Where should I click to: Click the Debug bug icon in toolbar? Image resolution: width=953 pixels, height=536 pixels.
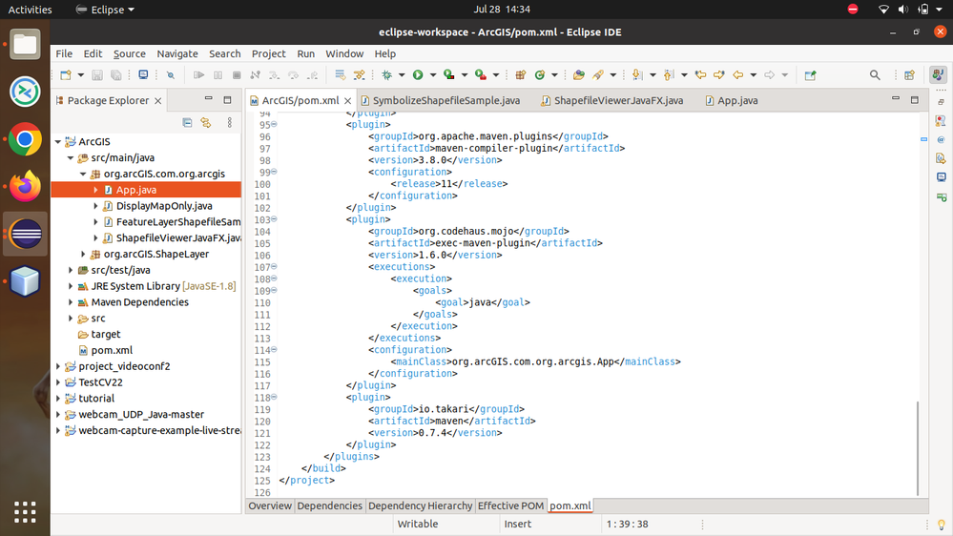387,75
